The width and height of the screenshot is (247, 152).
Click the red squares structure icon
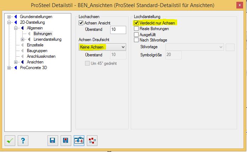coord(92,141)
